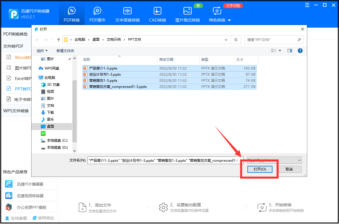Open 3D 对象 folder
Screen dimensions: 339x224
click(x=53, y=85)
